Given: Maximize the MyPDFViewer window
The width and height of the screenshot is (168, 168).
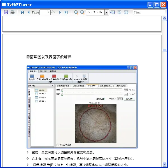Looking at the screenshot, I should (x=157, y=5).
